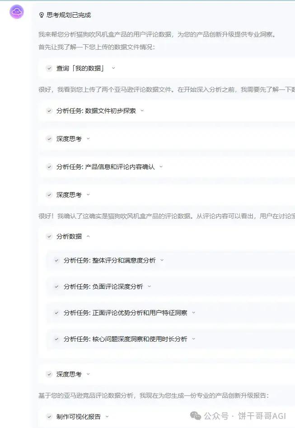Screen dimensions: 295x428
Task: Click checkmark icon beside third 深度思考 row
Action: [49, 374]
